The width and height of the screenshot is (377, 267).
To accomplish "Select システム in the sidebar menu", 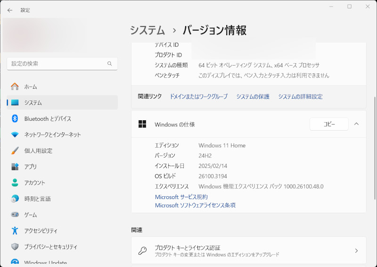I will [33, 103].
